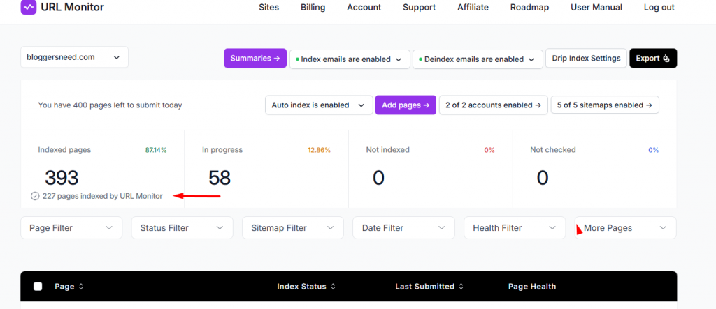Go to Sites in the top navigation
Viewport: 716px width, 309px height.
(x=268, y=7)
